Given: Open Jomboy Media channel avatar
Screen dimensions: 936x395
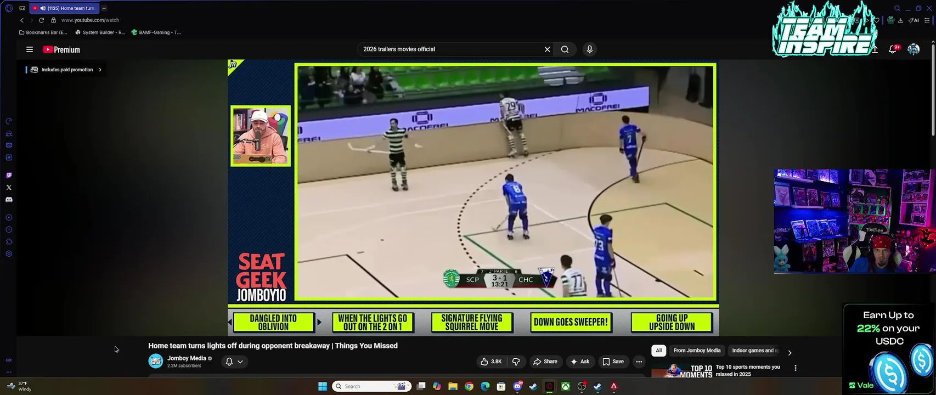Looking at the screenshot, I should pos(156,362).
